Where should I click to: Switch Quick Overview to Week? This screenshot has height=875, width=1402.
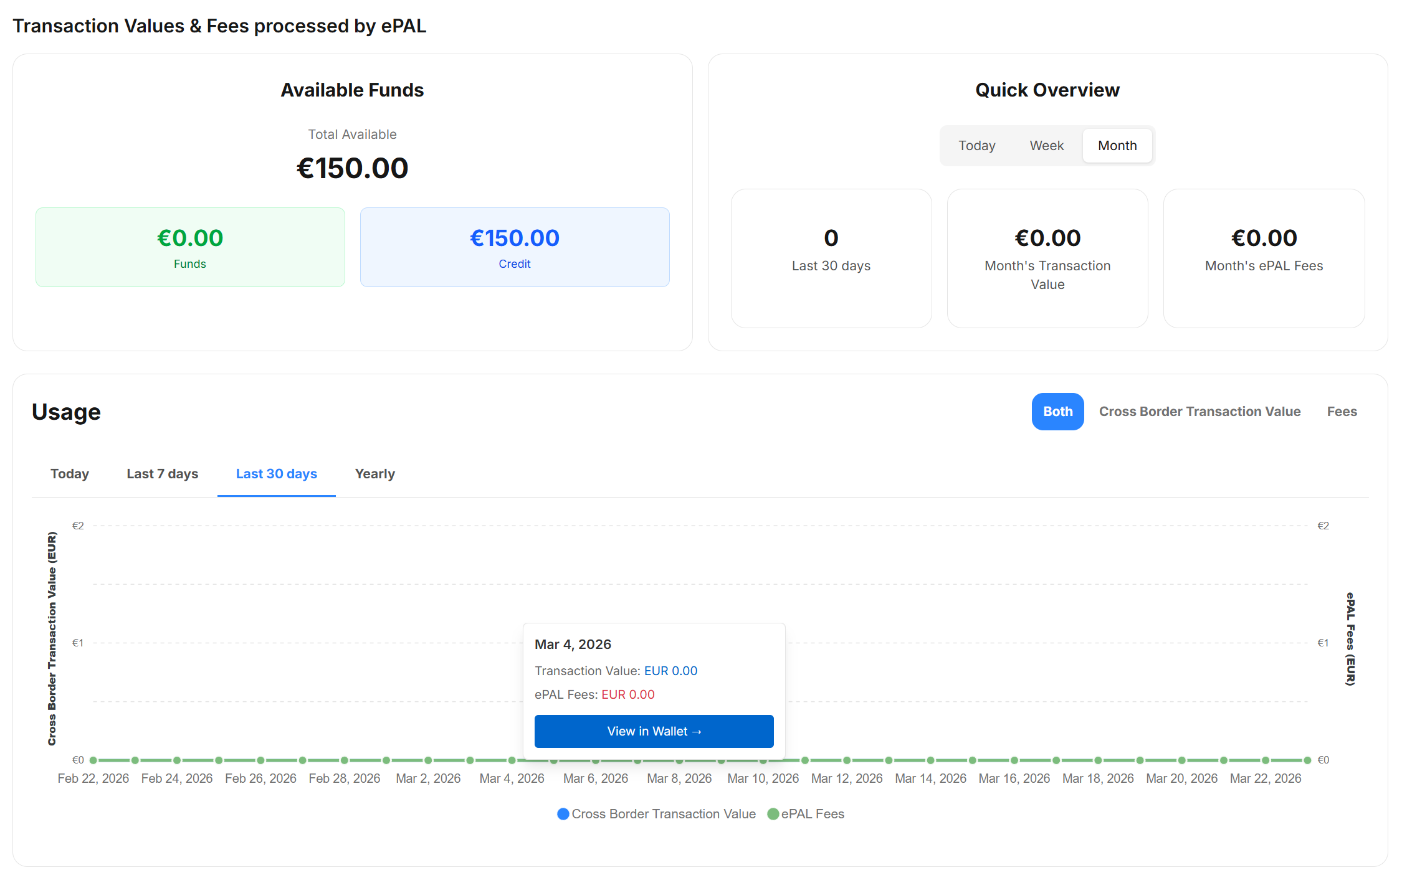click(1046, 146)
